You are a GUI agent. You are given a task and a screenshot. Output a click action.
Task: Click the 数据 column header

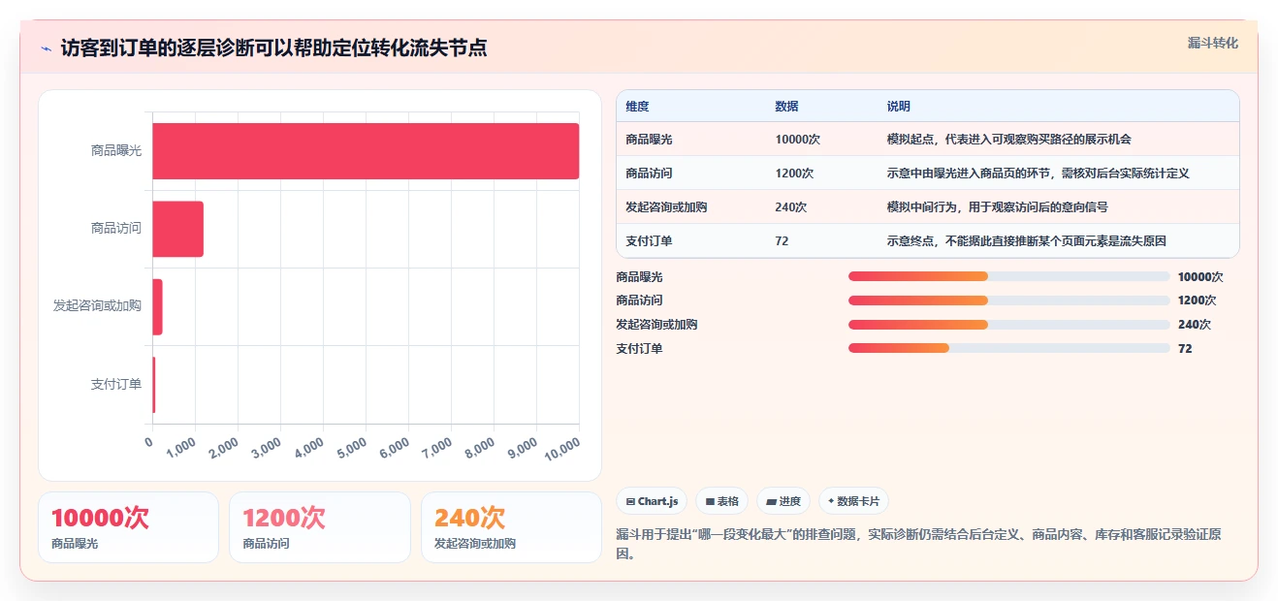(x=786, y=107)
